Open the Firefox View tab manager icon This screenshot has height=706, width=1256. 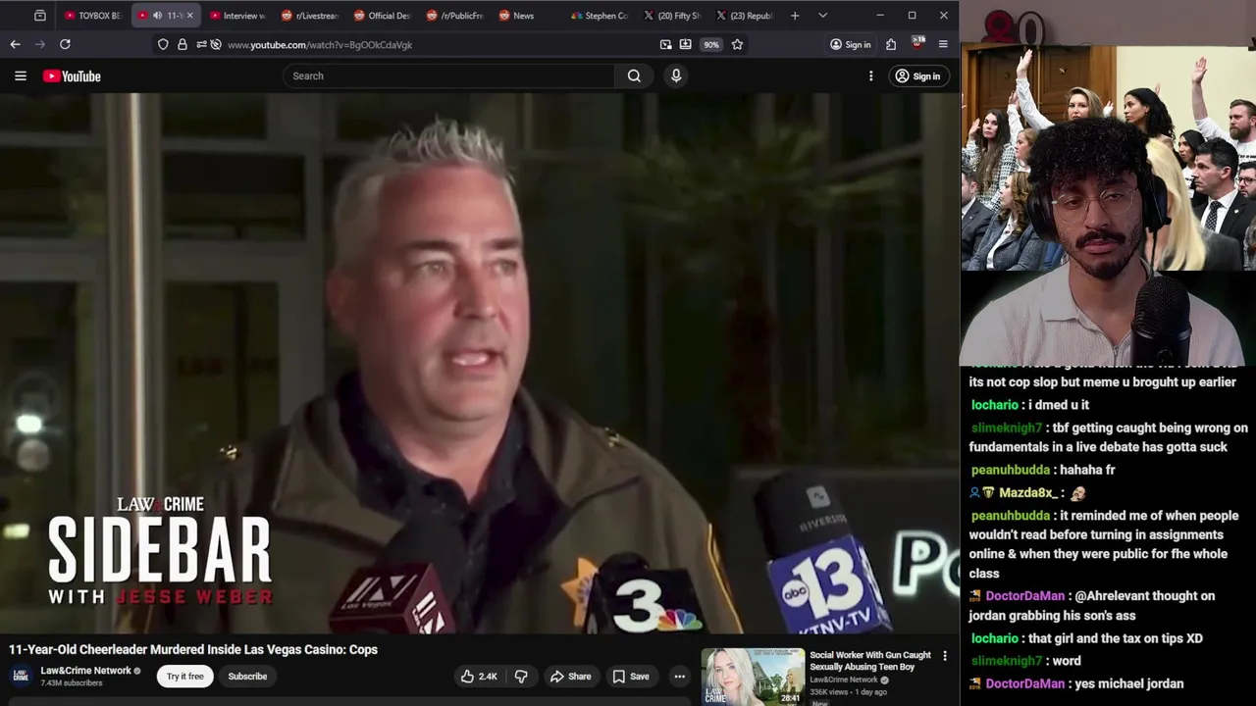(39, 16)
